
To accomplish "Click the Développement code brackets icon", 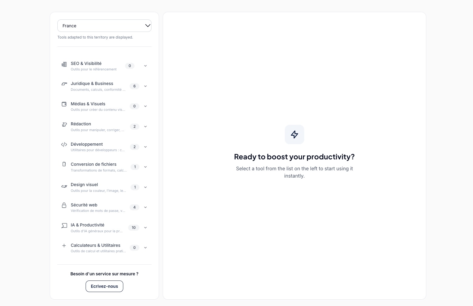I will 64,144.
